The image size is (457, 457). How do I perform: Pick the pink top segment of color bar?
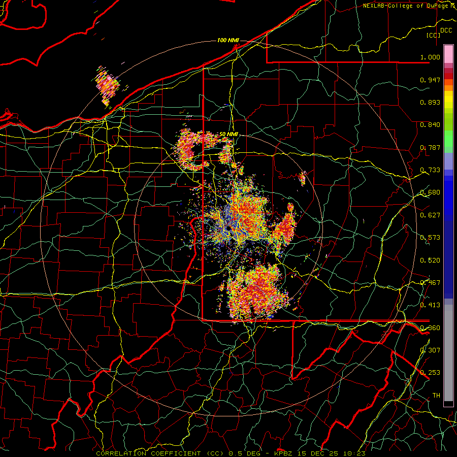click(x=448, y=54)
